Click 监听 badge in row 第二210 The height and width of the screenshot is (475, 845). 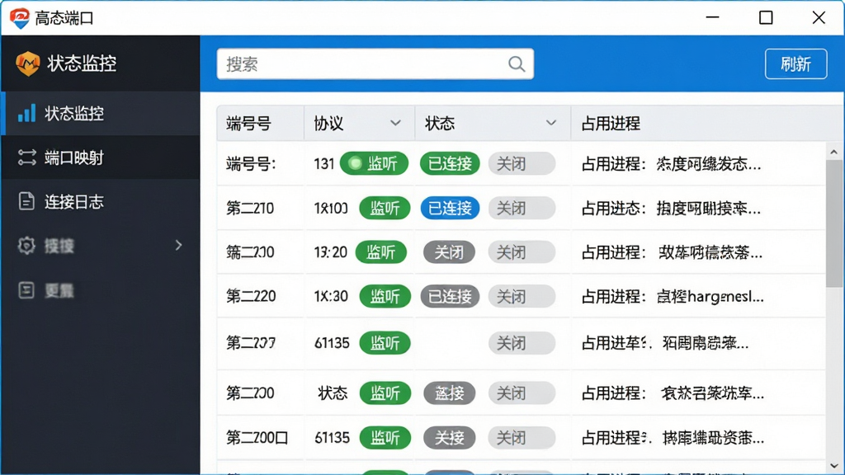click(x=385, y=208)
